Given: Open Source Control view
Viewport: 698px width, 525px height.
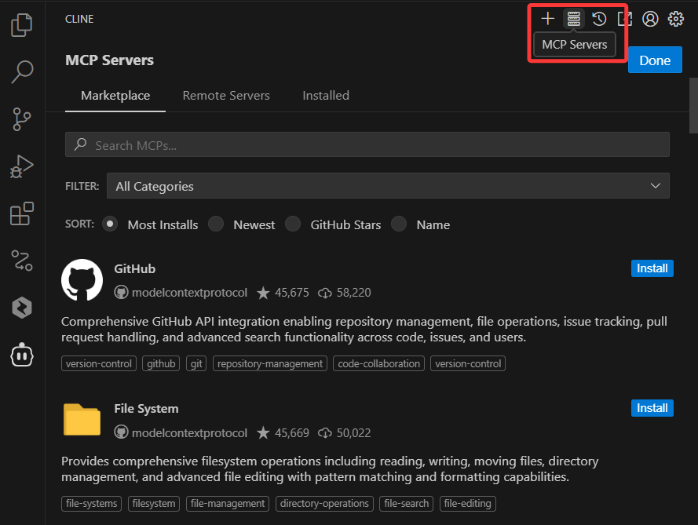Looking at the screenshot, I should click(21, 119).
